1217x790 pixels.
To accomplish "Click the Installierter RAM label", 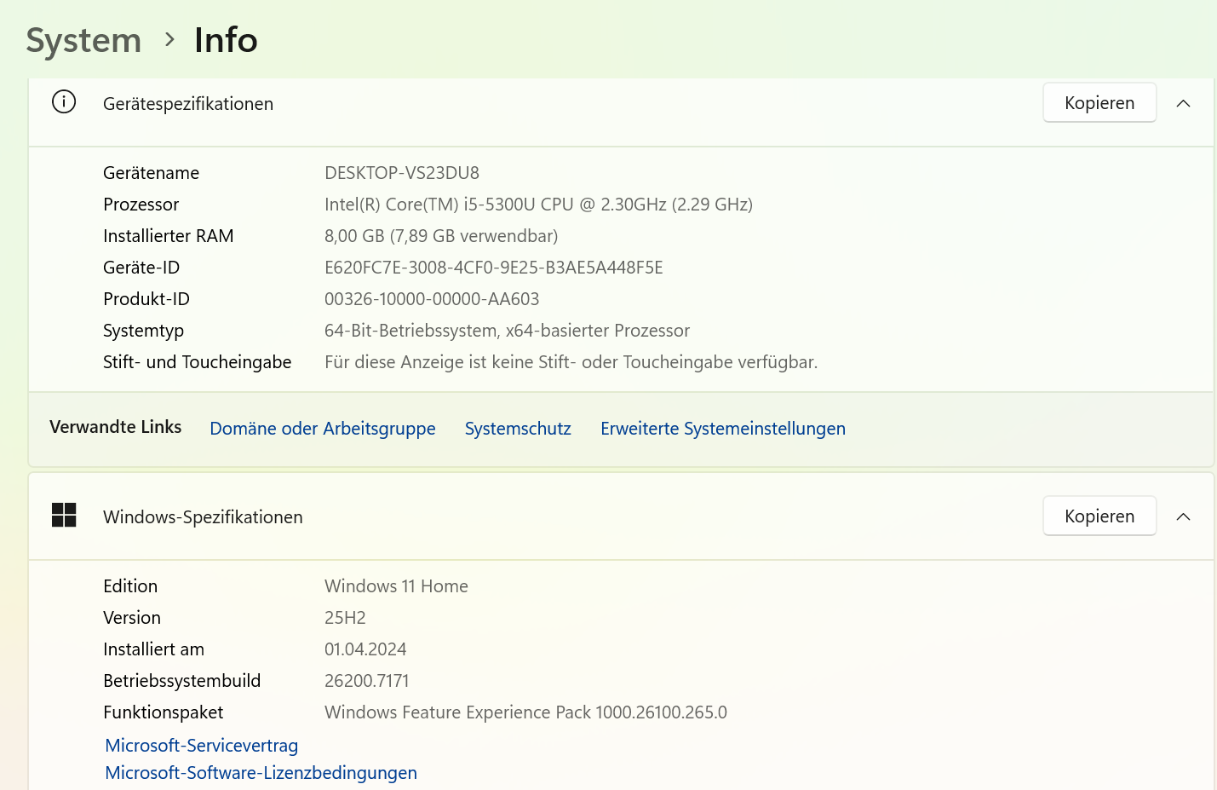I will (x=168, y=235).
